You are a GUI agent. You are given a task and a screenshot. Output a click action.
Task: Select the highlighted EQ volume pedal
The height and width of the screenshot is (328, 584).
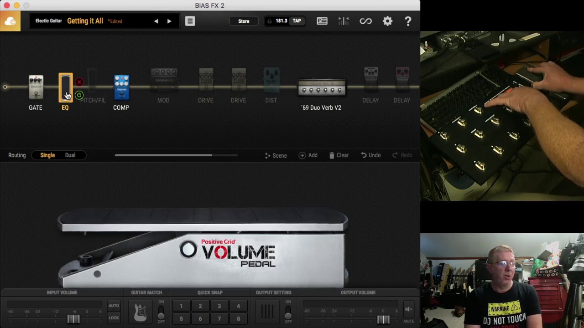[65, 87]
